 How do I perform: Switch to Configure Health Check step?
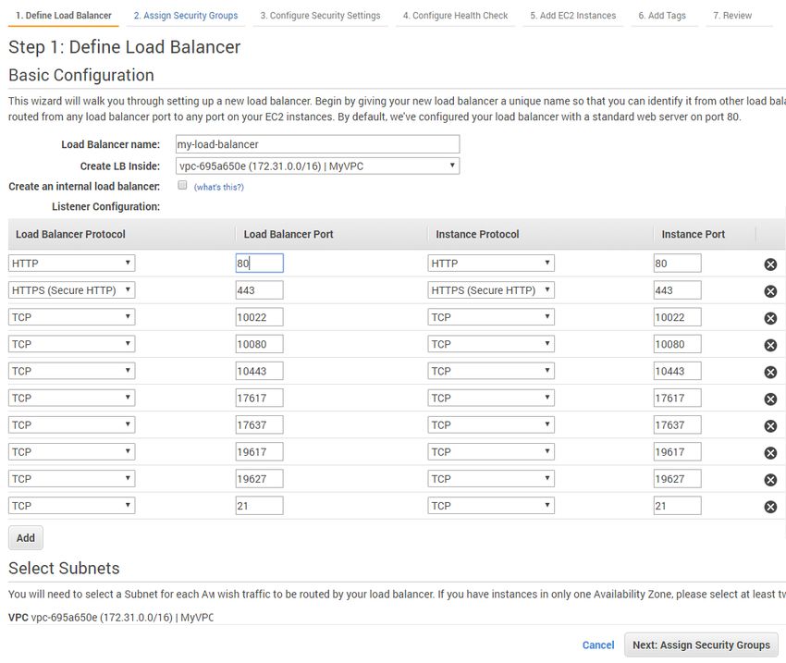tap(455, 16)
